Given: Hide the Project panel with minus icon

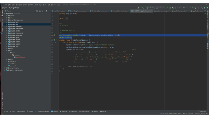Looking at the screenshot, I should click(49, 11).
